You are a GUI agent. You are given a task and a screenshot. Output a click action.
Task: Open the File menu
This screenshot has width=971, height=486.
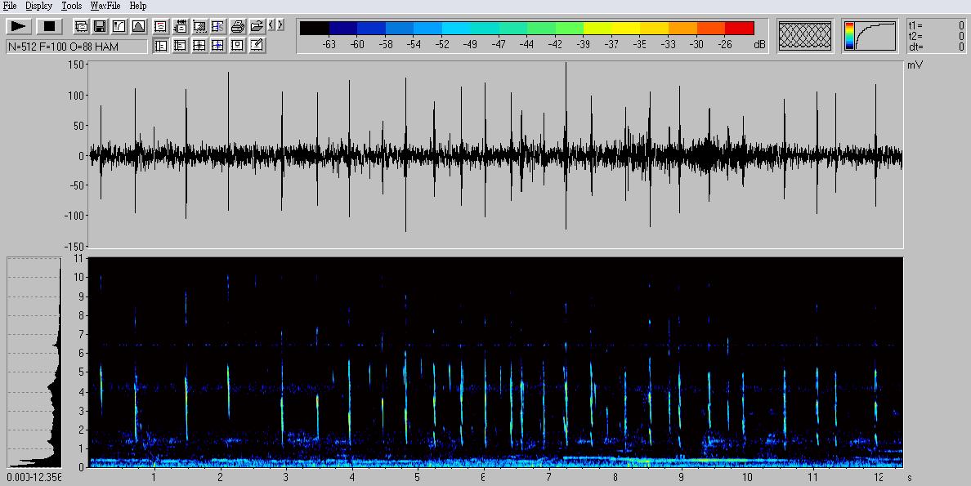pyautogui.click(x=10, y=6)
